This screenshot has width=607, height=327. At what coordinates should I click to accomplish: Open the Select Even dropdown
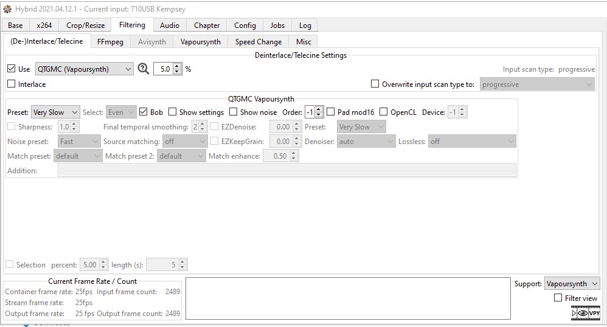pyautogui.click(x=121, y=112)
